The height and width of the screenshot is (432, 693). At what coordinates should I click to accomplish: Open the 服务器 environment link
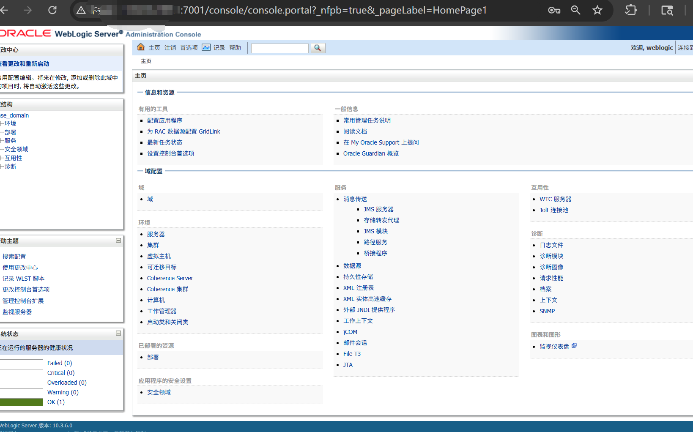[156, 234]
